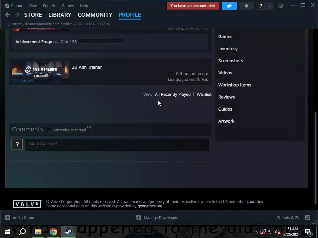The image size is (318, 238).
Task: Open Inventory in profile sidebar
Action: [x=228, y=49]
